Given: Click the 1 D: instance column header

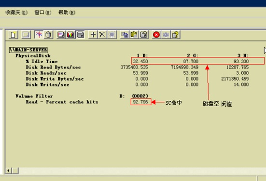Looking at the screenshot, I should [142, 56].
